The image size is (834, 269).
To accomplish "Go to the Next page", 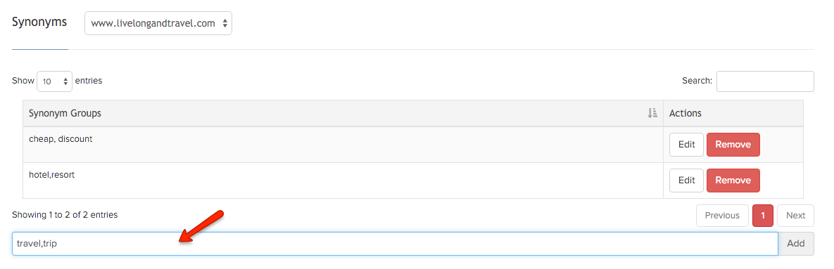I will point(796,216).
